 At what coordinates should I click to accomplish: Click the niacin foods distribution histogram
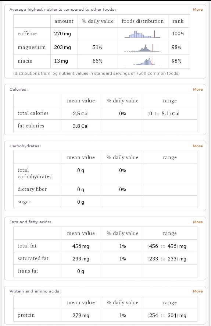click(x=142, y=62)
